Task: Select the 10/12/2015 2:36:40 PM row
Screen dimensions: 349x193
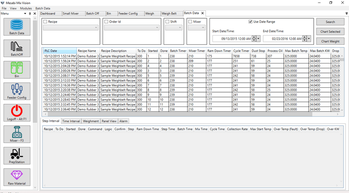Action: pos(192,110)
